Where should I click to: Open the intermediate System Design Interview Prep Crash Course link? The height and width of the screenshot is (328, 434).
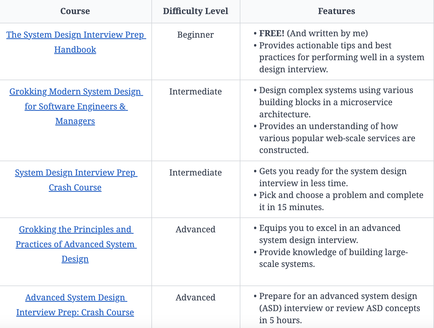click(76, 173)
